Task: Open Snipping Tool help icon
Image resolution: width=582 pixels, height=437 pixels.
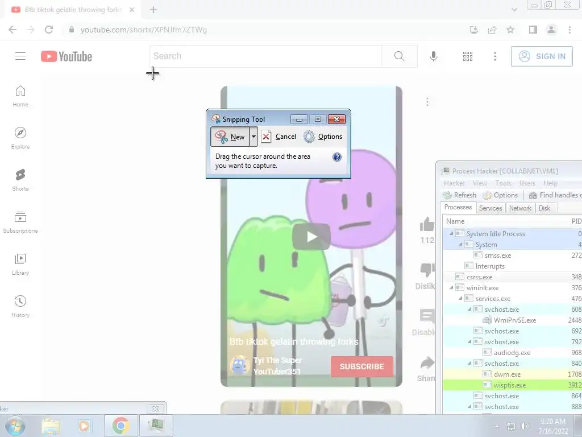Action: 336,157
